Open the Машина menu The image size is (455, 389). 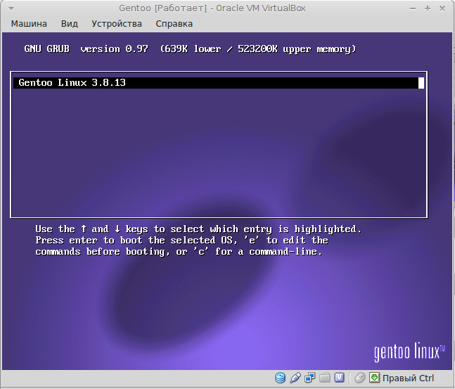coord(29,23)
